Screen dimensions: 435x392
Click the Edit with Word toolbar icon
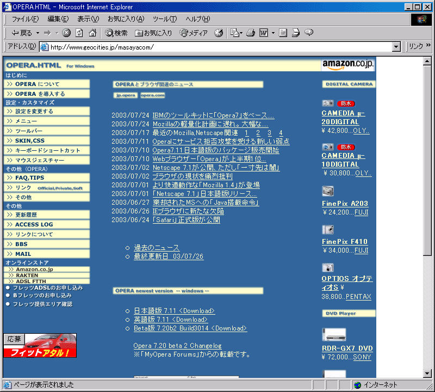(264, 33)
